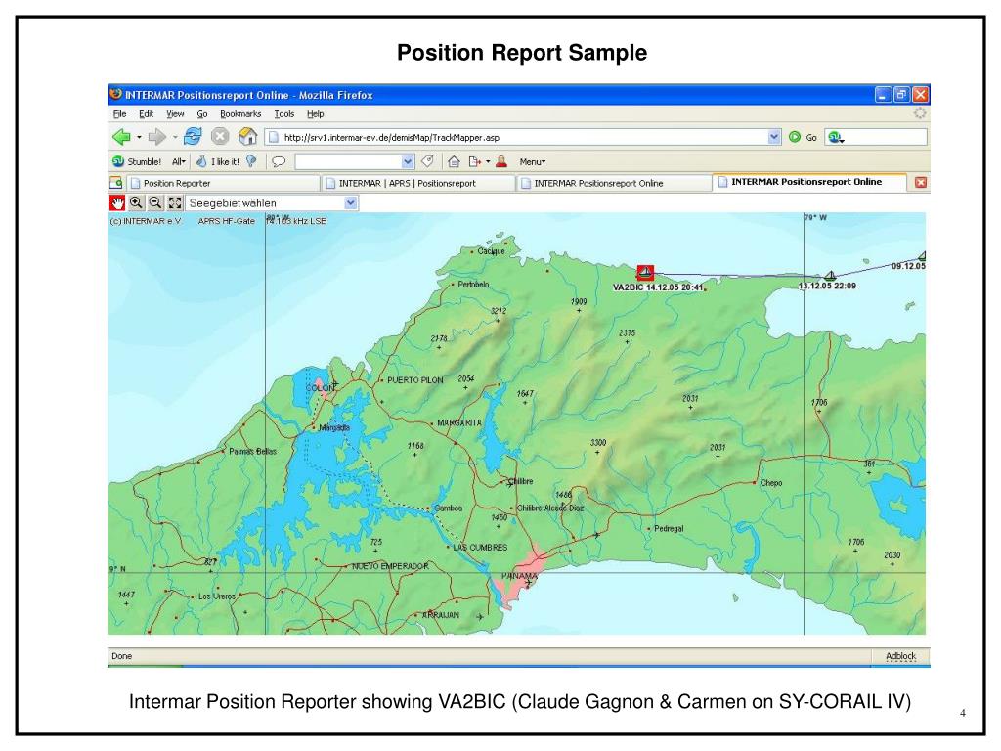This screenshot has height=751, width=1001.
Task: Expand the StumbleUpon toolbar combo box
Action: point(408,161)
